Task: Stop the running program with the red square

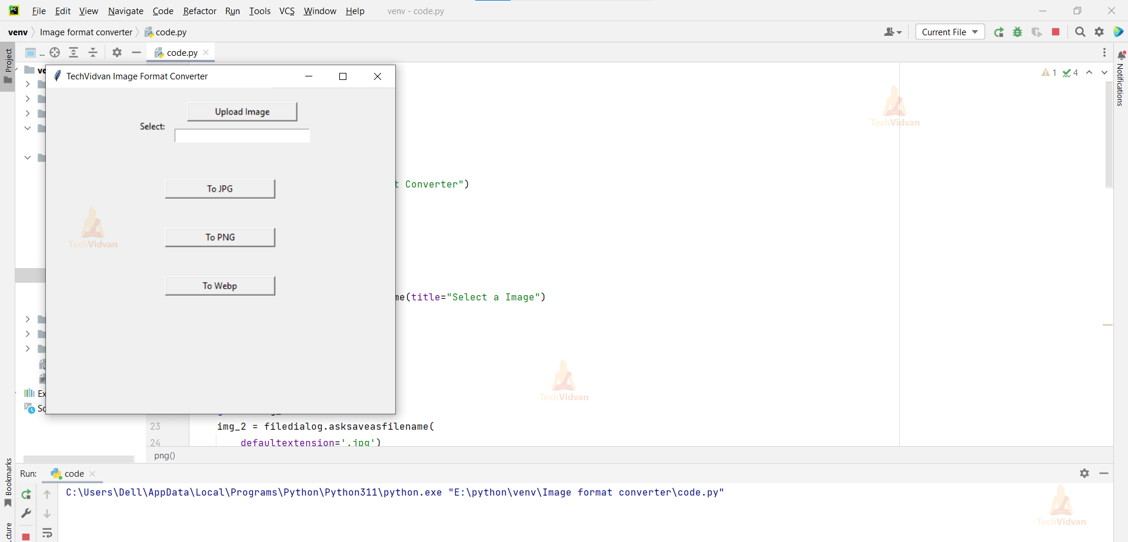Action: pos(1056,32)
